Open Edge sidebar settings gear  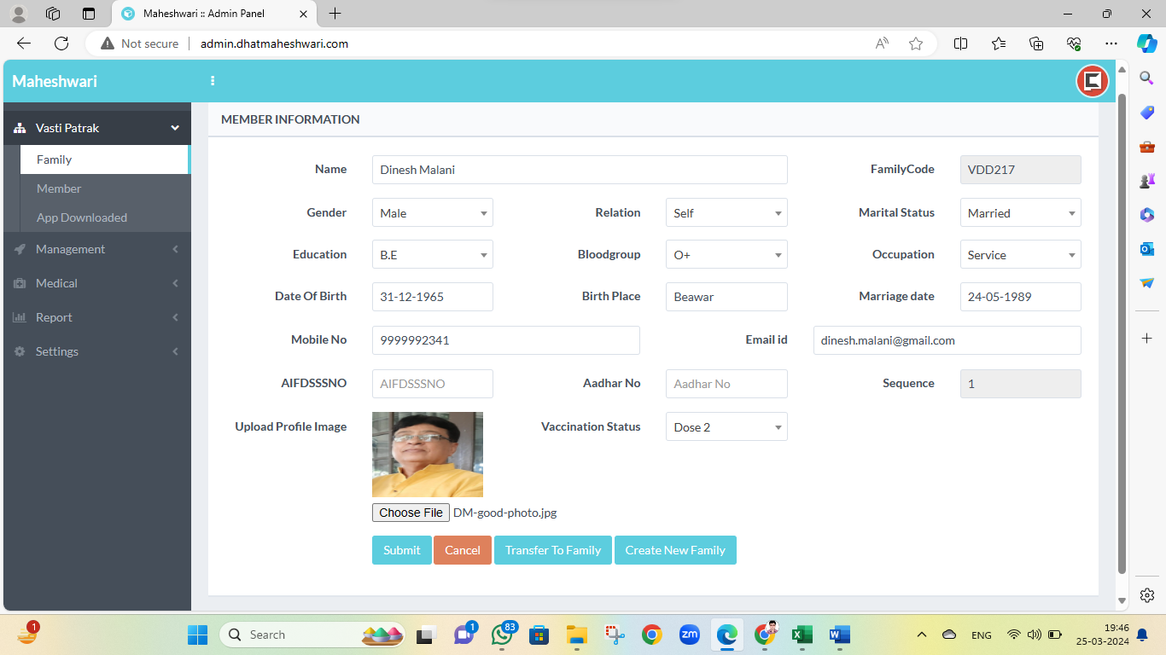coord(1147,595)
